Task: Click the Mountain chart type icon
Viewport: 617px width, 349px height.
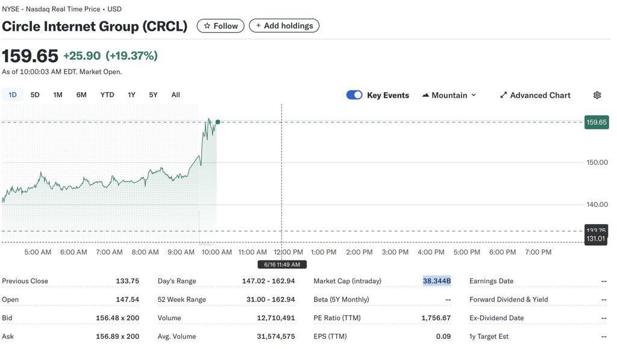Action: tap(425, 95)
